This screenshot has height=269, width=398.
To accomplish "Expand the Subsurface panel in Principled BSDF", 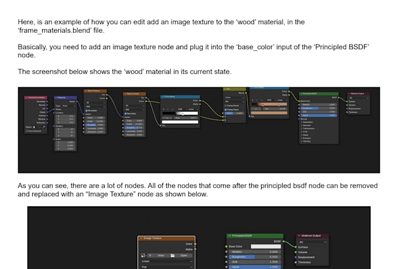I will [x=302, y=122].
